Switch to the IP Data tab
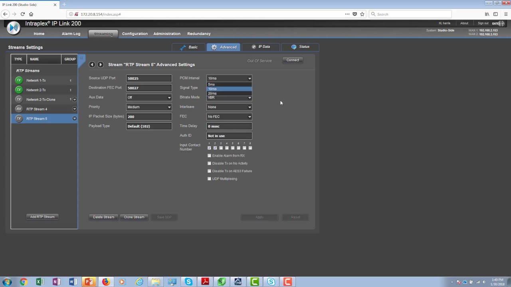511x287 pixels. (261, 47)
